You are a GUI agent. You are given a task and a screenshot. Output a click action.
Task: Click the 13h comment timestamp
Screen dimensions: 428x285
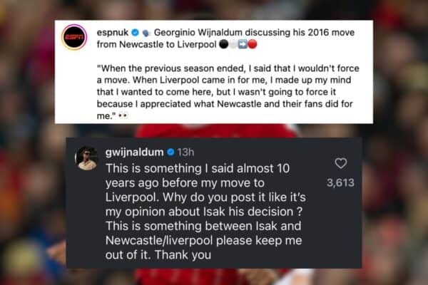click(185, 152)
